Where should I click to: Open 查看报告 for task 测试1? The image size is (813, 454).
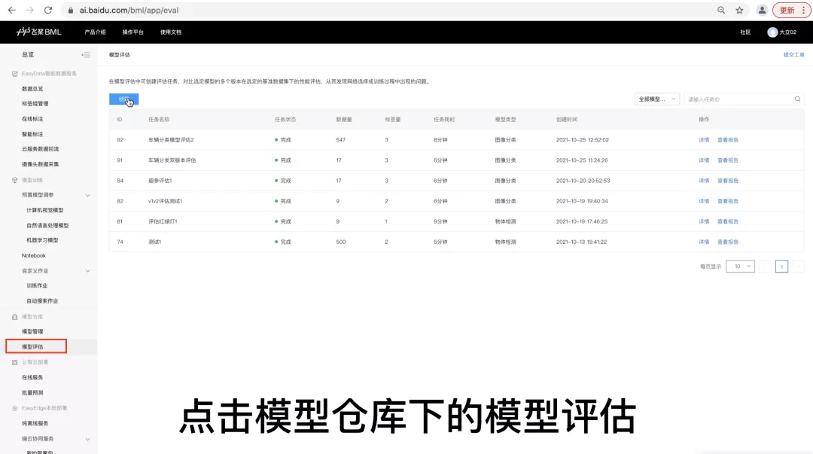click(x=727, y=242)
